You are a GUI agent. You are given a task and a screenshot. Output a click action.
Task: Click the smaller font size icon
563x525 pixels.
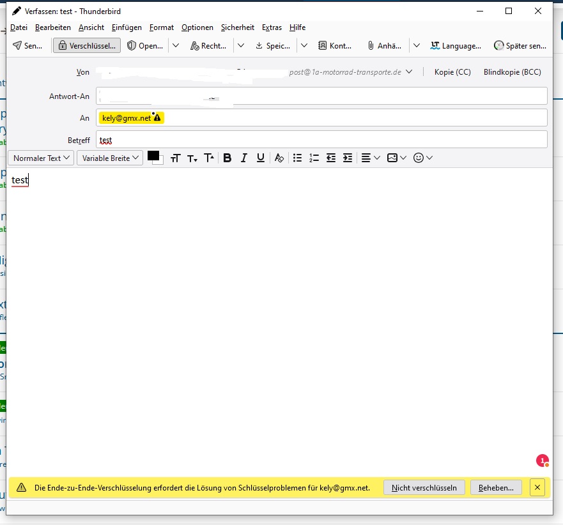pyautogui.click(x=192, y=158)
